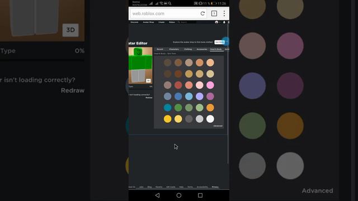The image size is (358, 201).
Task: Switch to the Characters tab
Action: pyautogui.click(x=174, y=49)
